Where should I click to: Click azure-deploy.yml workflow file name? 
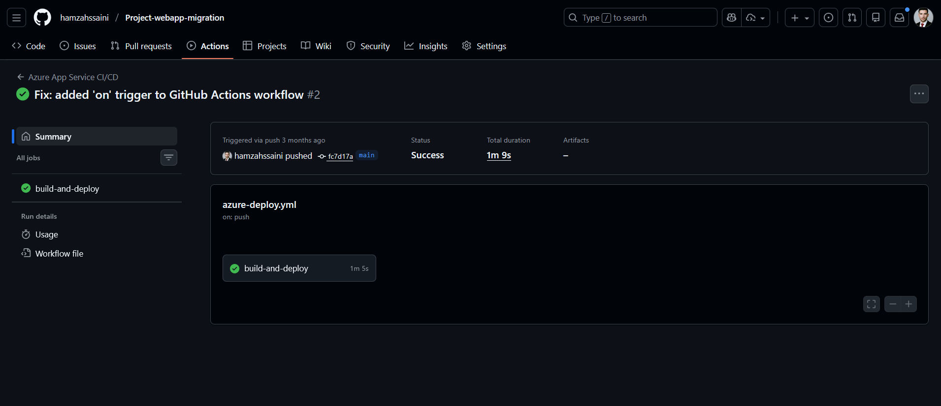click(260, 205)
